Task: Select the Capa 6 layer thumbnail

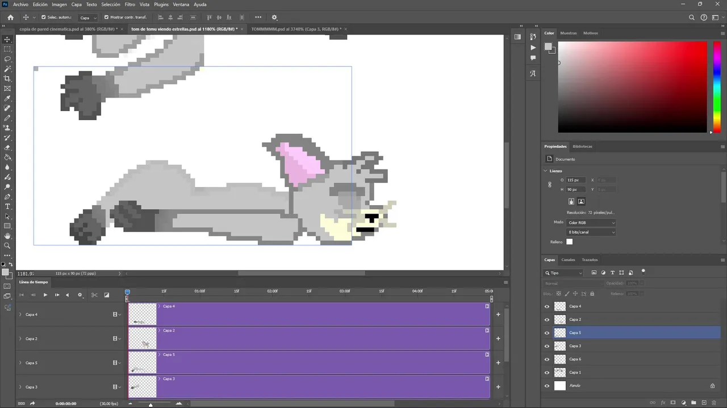Action: click(x=560, y=359)
